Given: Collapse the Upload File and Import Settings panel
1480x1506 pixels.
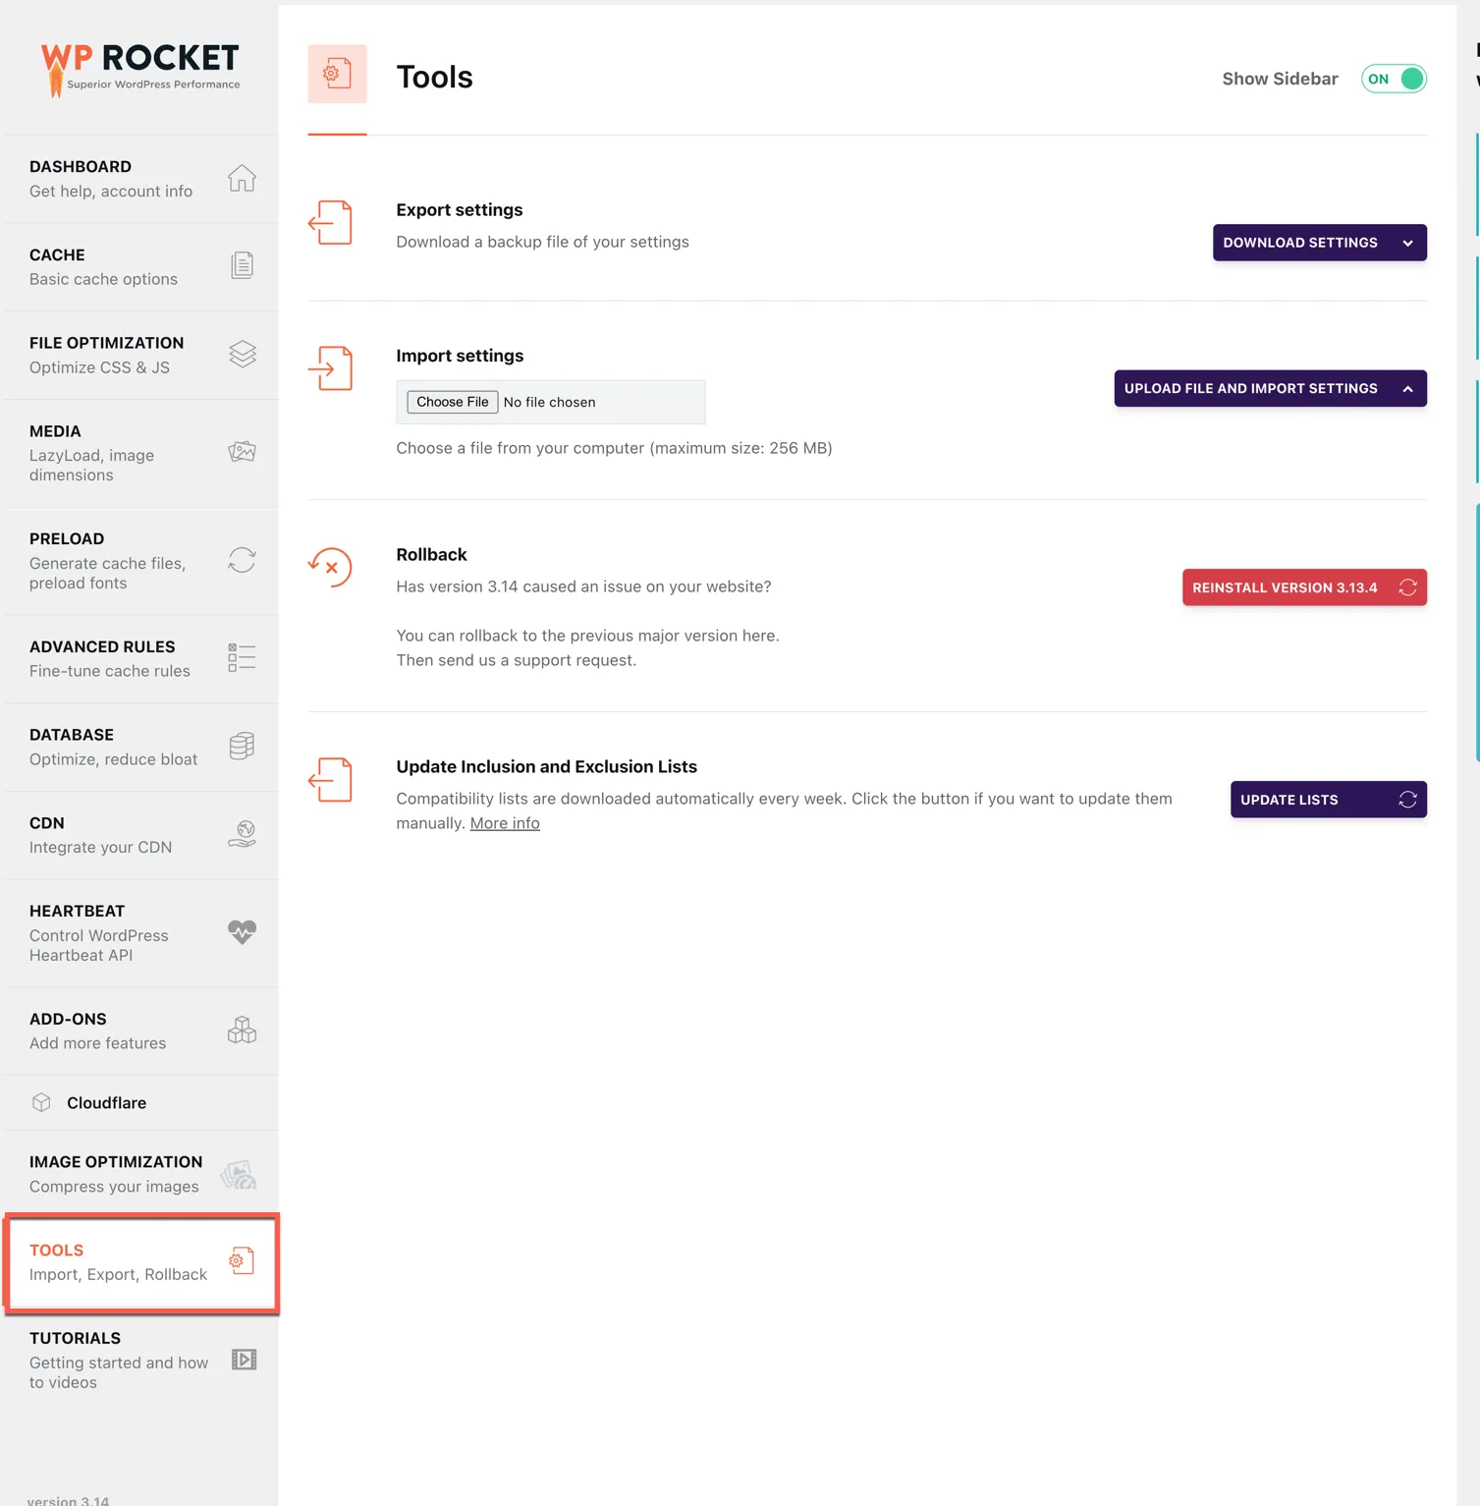Looking at the screenshot, I should click(1270, 388).
